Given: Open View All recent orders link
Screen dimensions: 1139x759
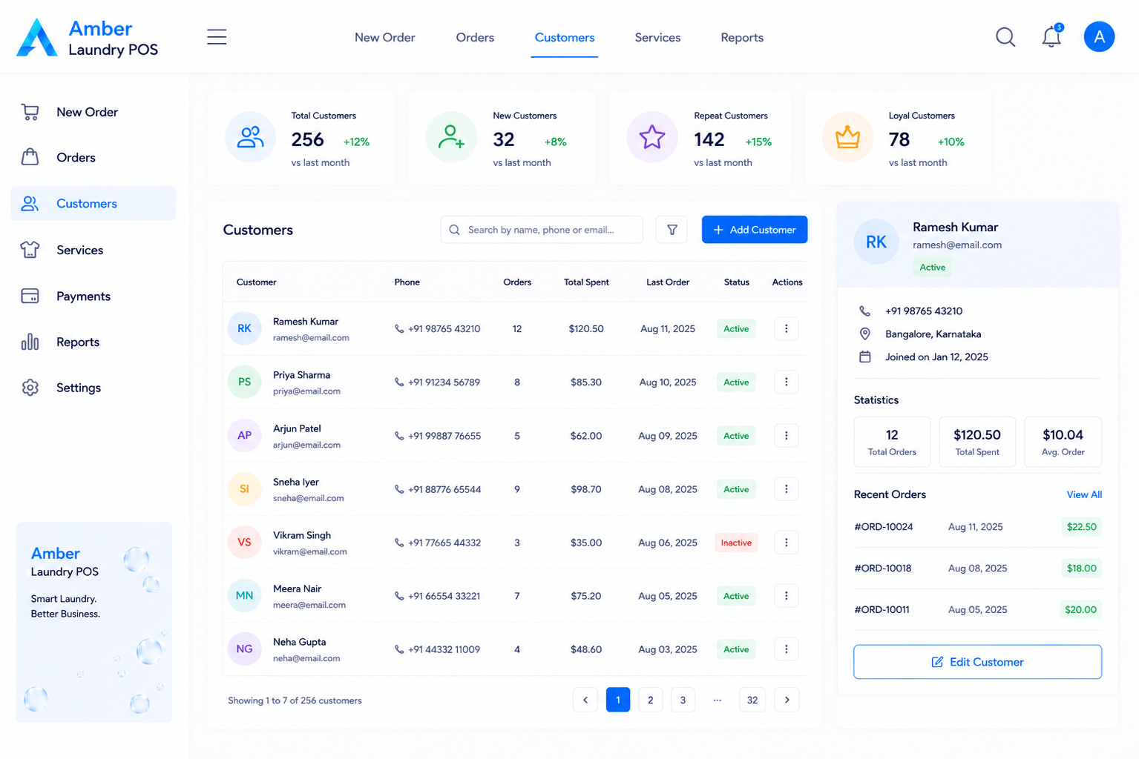Looking at the screenshot, I should point(1084,494).
